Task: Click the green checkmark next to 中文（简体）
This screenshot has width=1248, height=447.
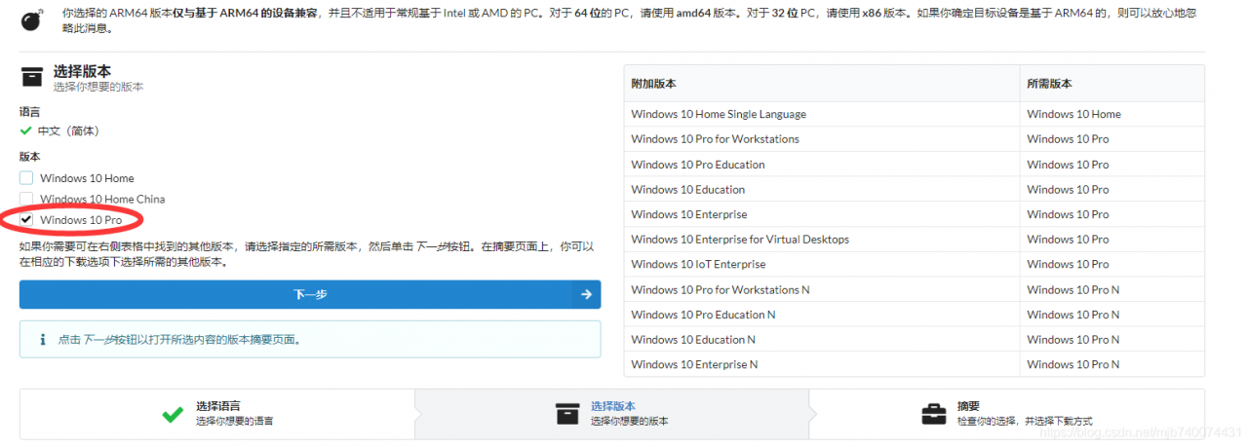Action: tap(26, 130)
